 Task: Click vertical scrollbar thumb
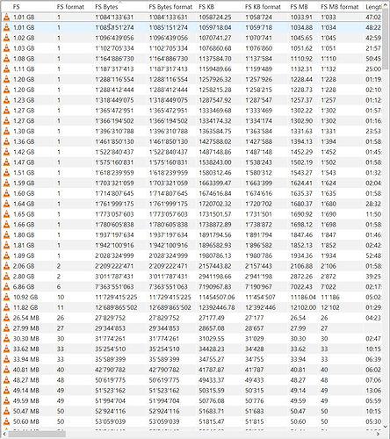386,40
